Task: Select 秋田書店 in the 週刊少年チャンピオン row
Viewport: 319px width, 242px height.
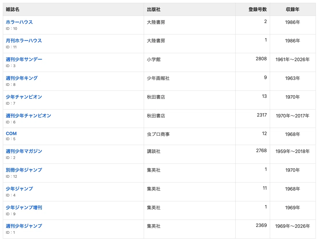Action: (x=156, y=116)
